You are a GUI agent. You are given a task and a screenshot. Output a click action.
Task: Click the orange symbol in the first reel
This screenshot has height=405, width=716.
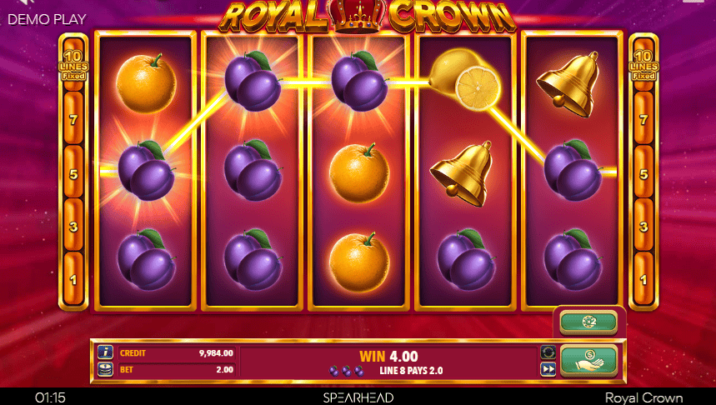(x=146, y=82)
